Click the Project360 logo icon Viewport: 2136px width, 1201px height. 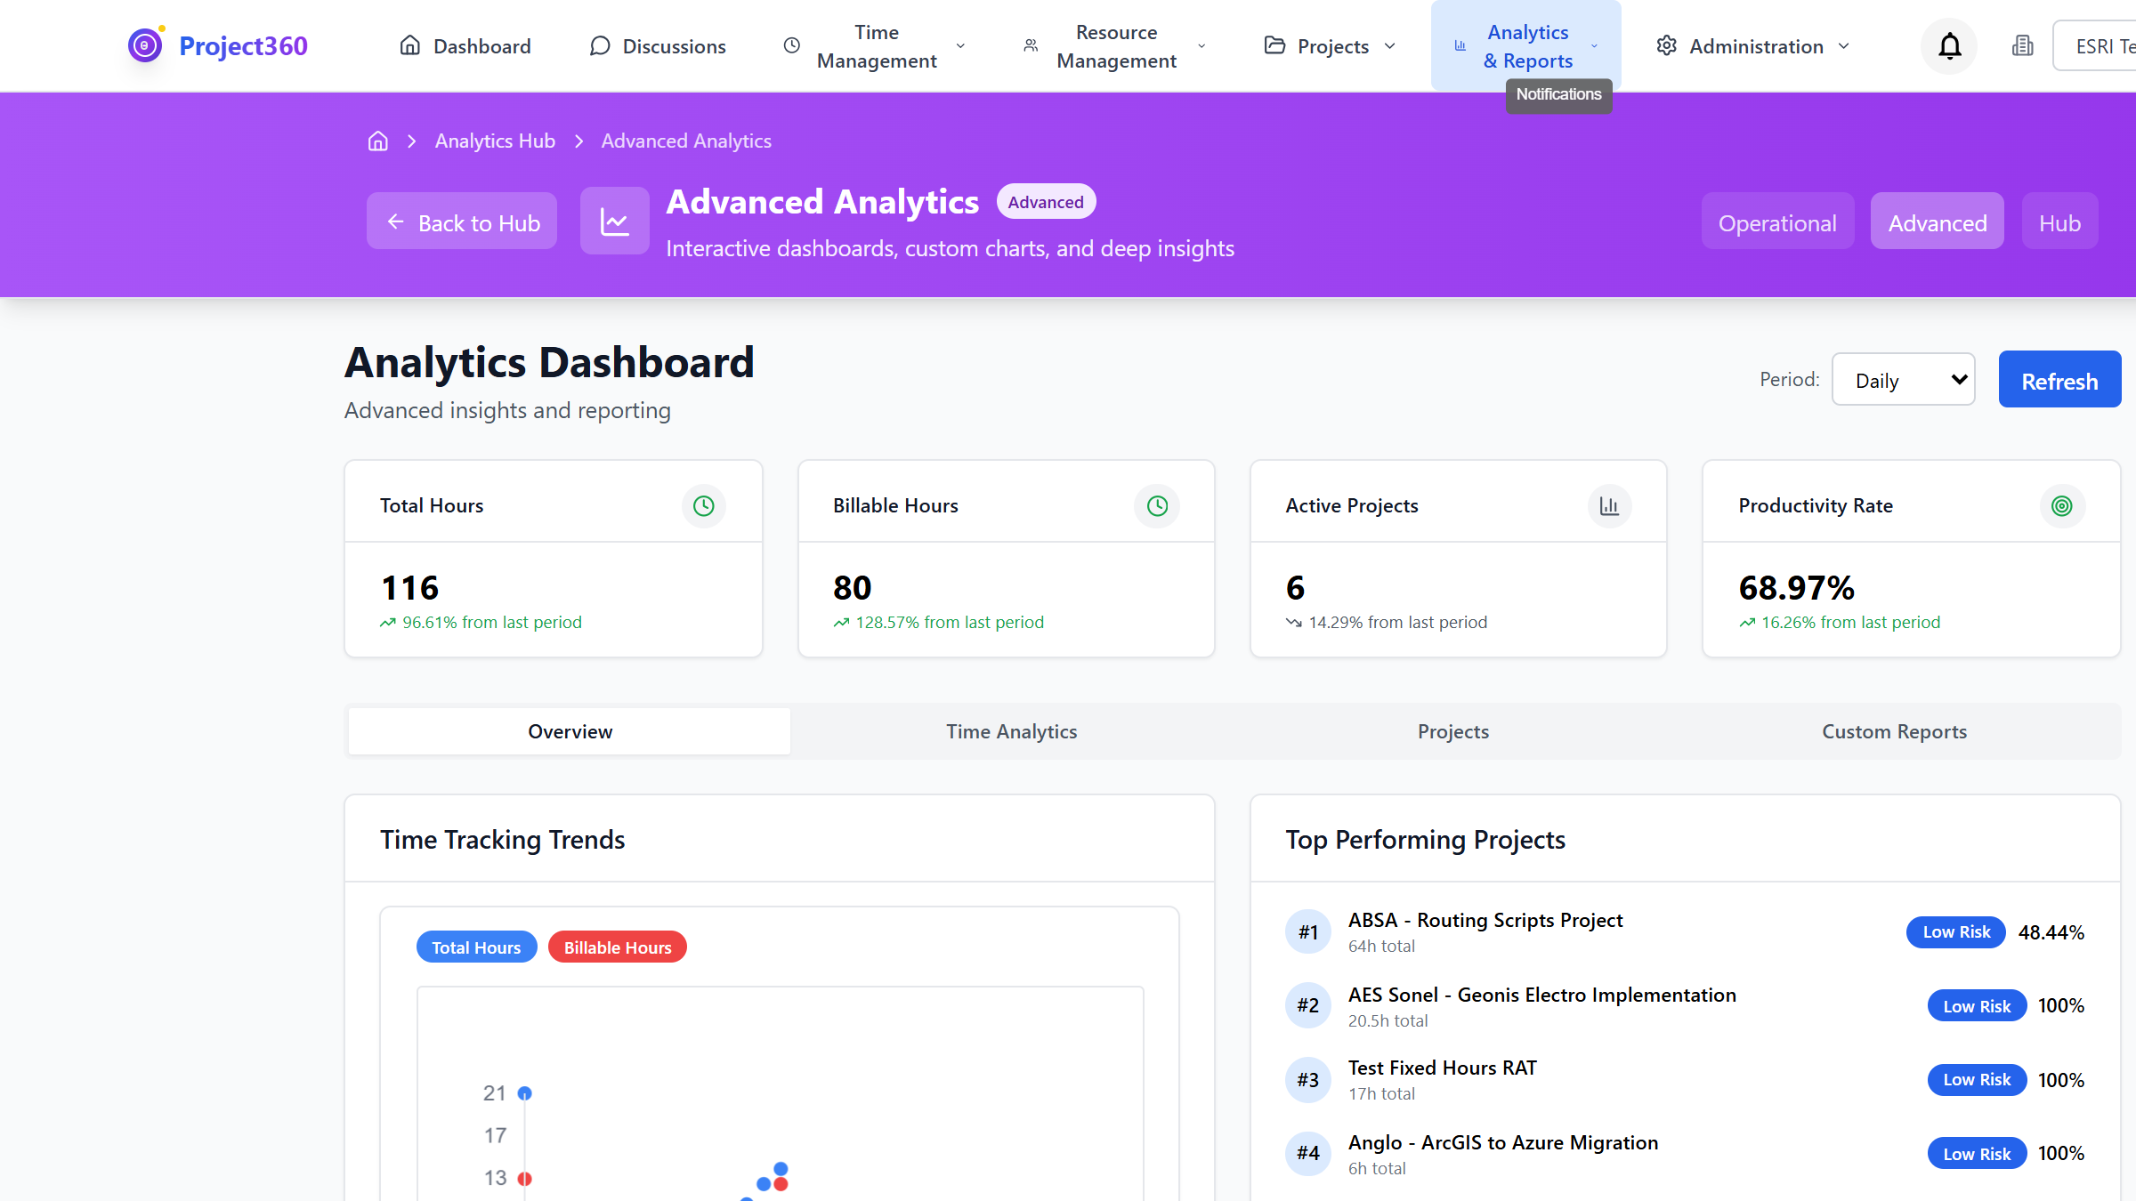point(144,44)
